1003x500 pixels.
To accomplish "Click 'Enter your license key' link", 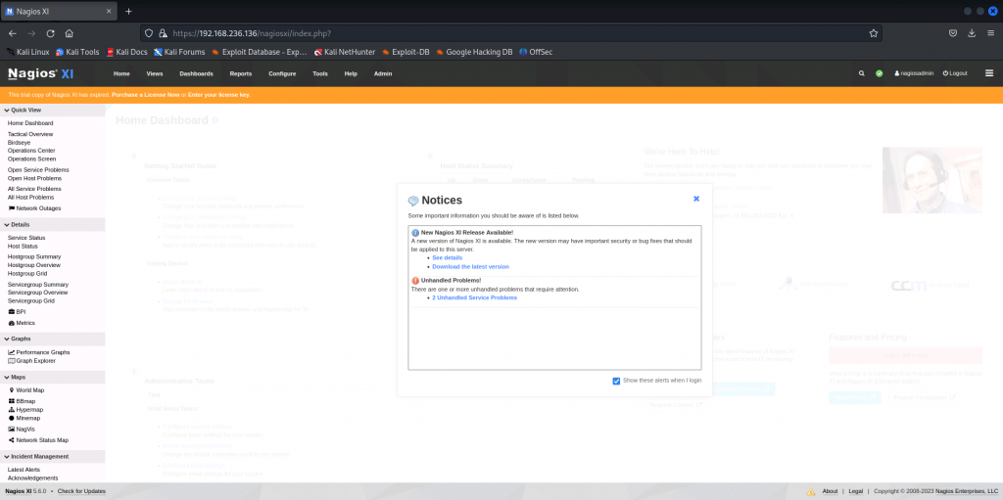I will (218, 95).
